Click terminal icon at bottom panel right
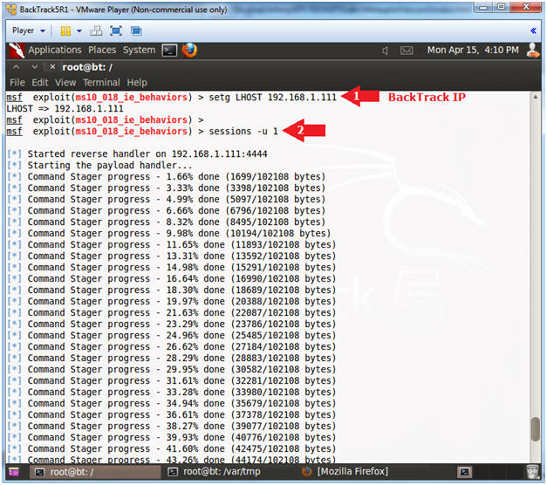The image size is (547, 485). (x=464, y=472)
